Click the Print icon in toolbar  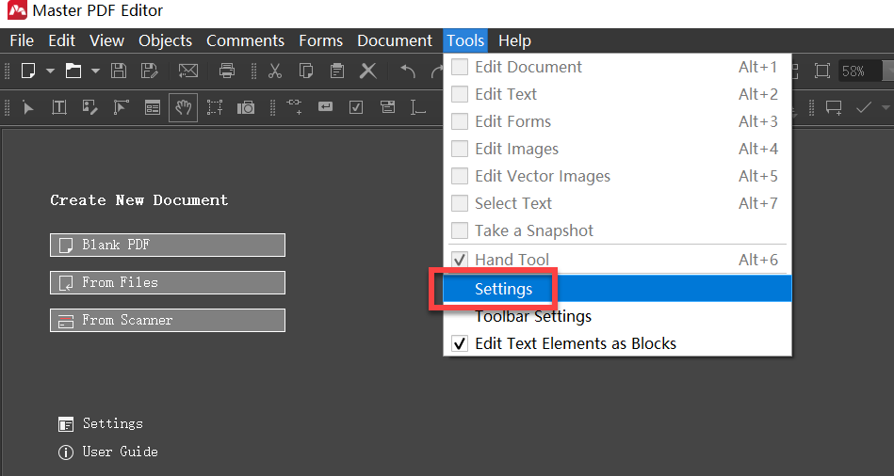coord(226,71)
